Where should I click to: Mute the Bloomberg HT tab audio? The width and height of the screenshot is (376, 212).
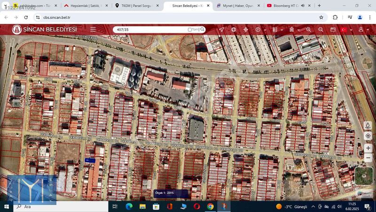pyautogui.click(x=302, y=6)
